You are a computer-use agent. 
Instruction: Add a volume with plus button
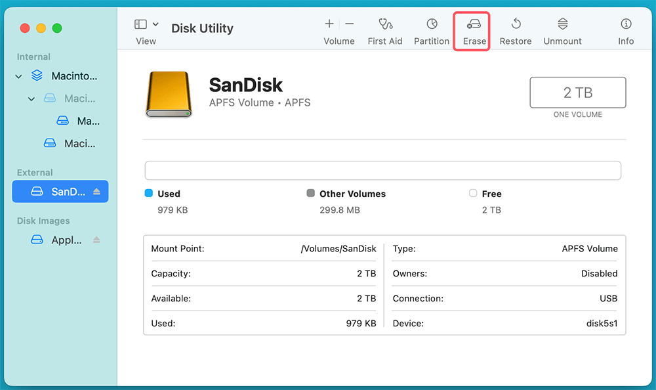[329, 24]
